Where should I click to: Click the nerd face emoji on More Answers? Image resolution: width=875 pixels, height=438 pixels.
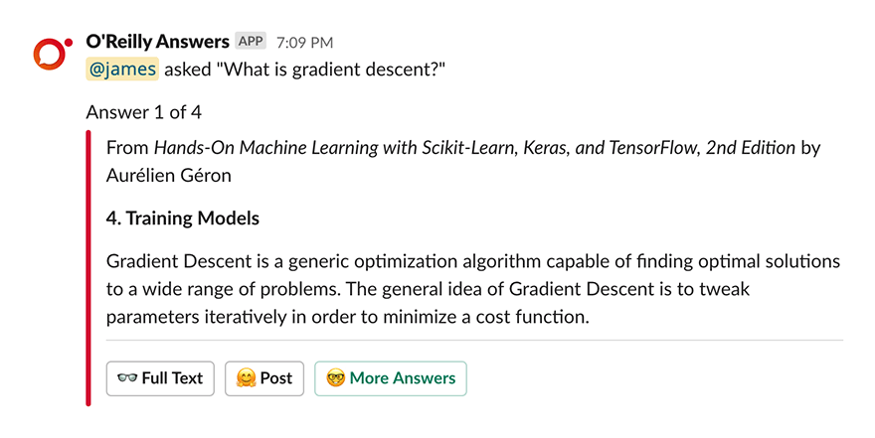coord(335,378)
